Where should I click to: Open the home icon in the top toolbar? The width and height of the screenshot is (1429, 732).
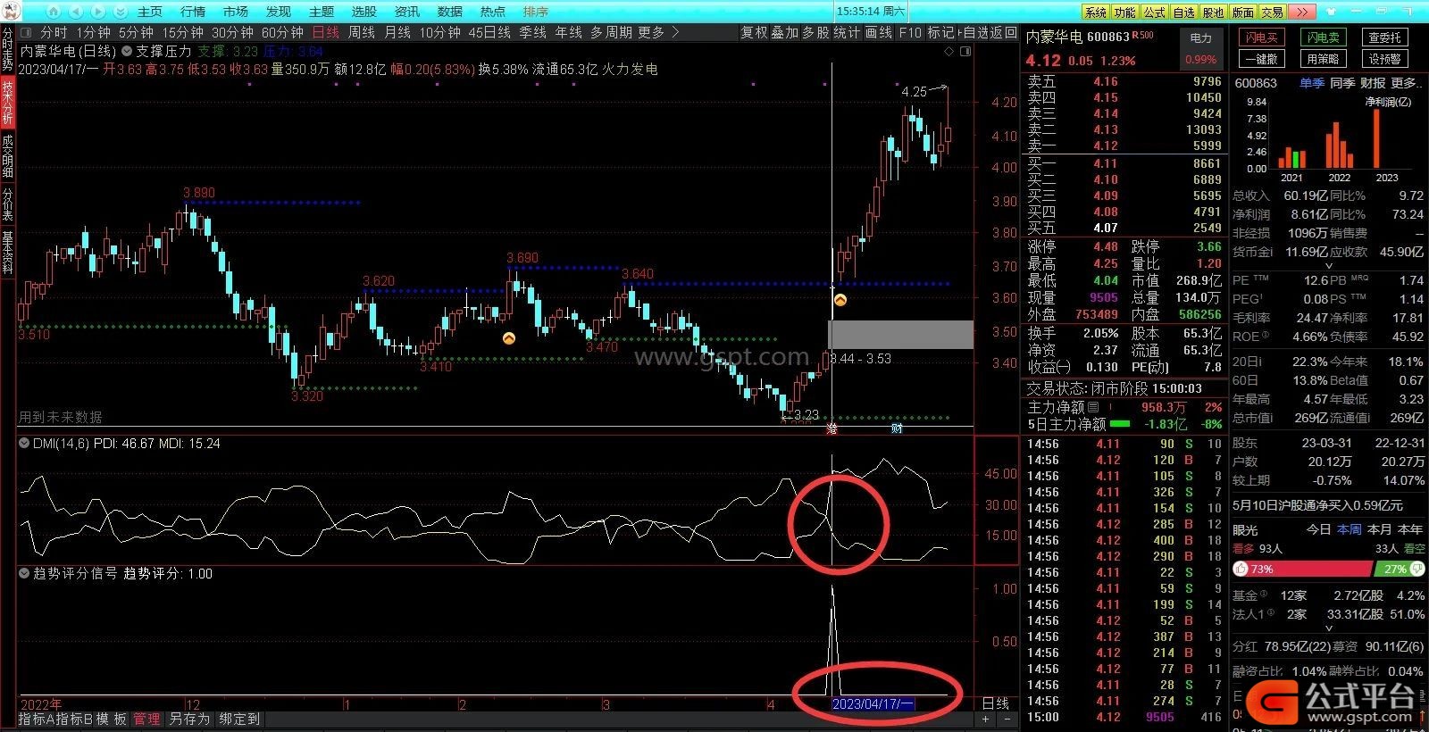click(52, 12)
